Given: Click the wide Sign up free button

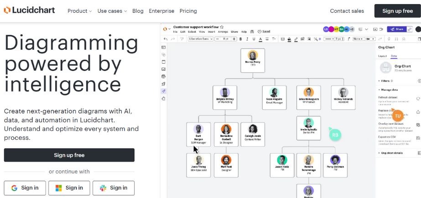Looking at the screenshot, I should click(x=69, y=155).
